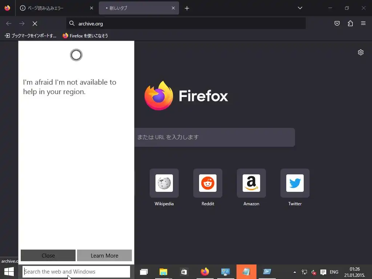The image size is (372, 279).
Task: Click the highlighted orange taskbar app
Action: [x=246, y=272]
